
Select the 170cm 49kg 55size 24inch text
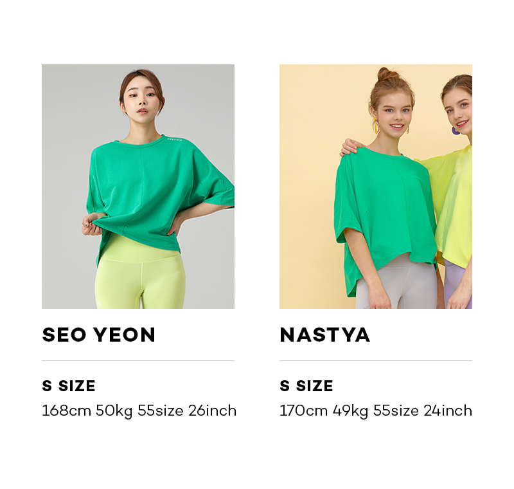[376, 411]
